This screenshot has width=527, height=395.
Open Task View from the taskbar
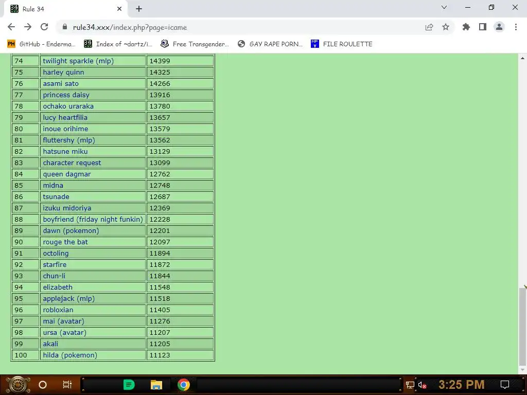67,385
